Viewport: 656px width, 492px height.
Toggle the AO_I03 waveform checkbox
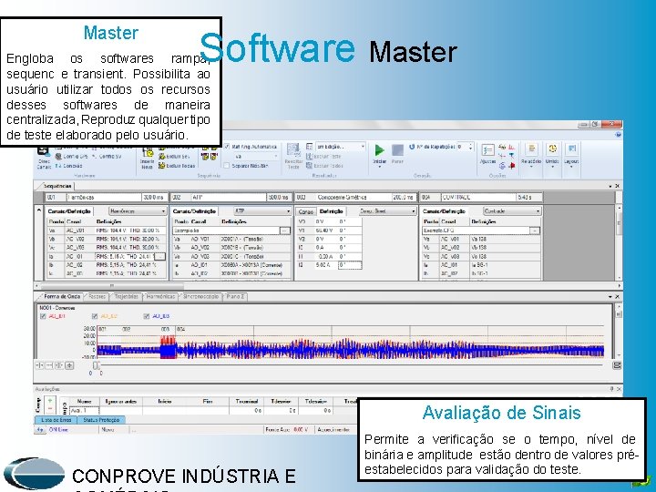click(146, 316)
